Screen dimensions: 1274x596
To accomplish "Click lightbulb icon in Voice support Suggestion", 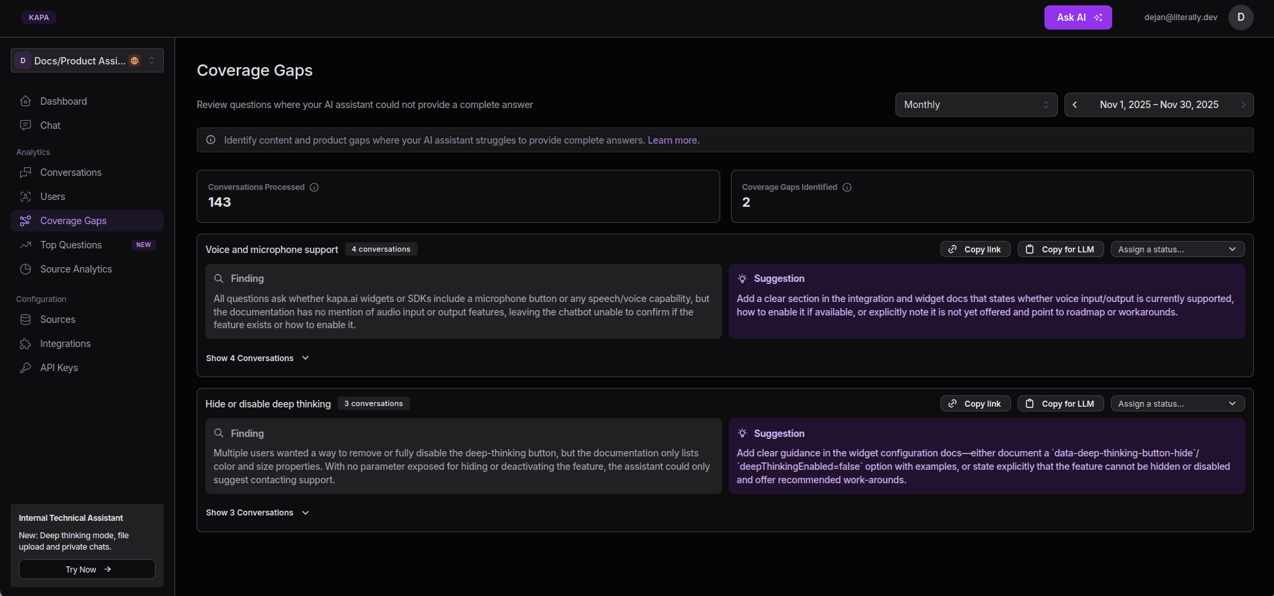I will click(x=742, y=279).
